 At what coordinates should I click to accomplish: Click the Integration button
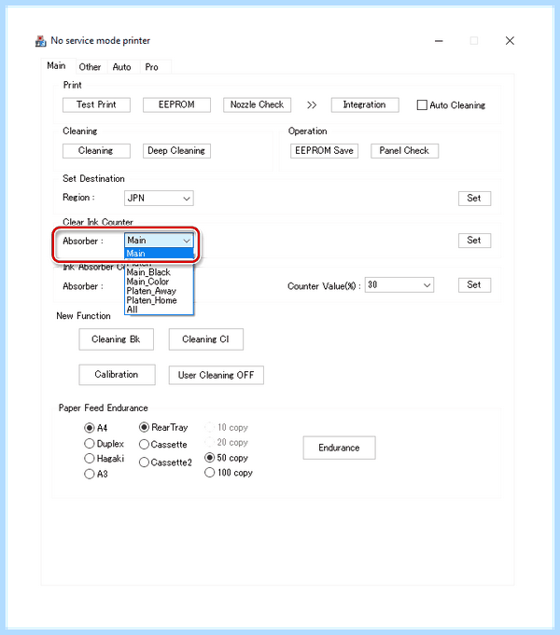pyautogui.click(x=365, y=104)
